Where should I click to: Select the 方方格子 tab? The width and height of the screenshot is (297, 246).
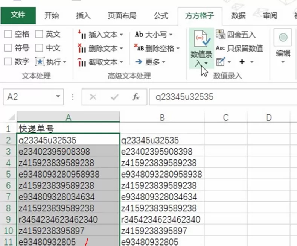(200, 16)
